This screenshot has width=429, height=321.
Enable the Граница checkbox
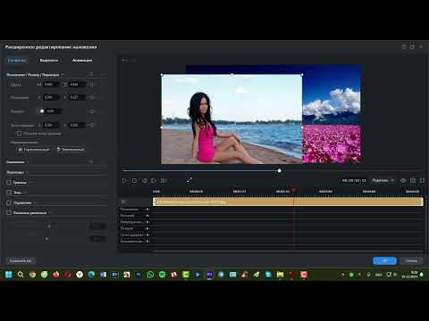pos(9,183)
